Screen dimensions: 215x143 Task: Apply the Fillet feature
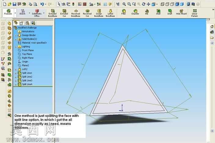click(124, 12)
